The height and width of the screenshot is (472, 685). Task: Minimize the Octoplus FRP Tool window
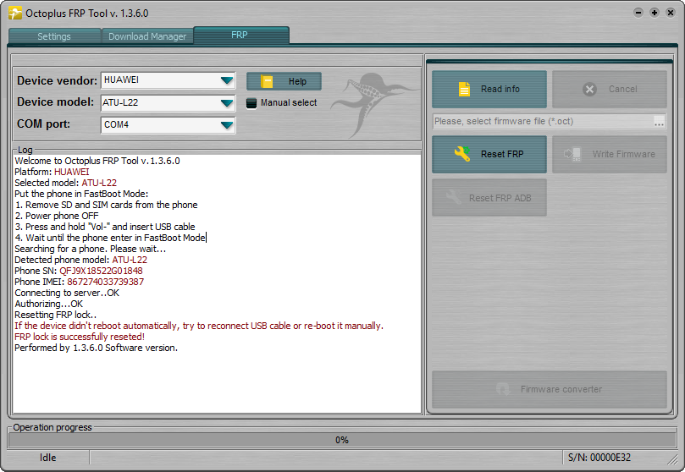pyautogui.click(x=638, y=13)
